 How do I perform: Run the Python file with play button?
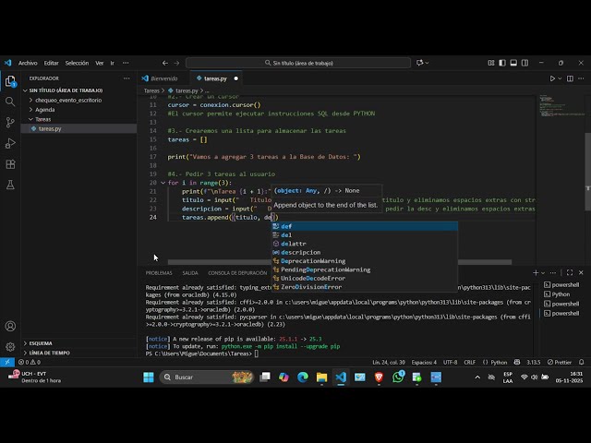click(552, 78)
